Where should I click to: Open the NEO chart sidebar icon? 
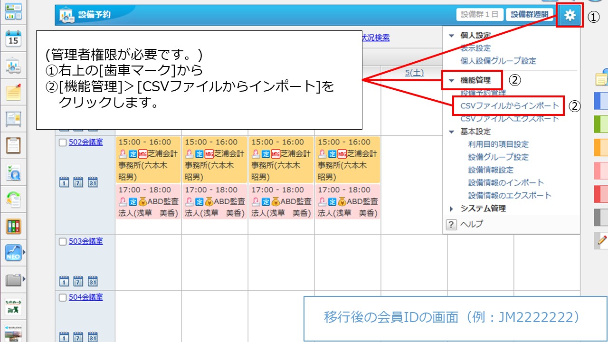[x=13, y=253]
